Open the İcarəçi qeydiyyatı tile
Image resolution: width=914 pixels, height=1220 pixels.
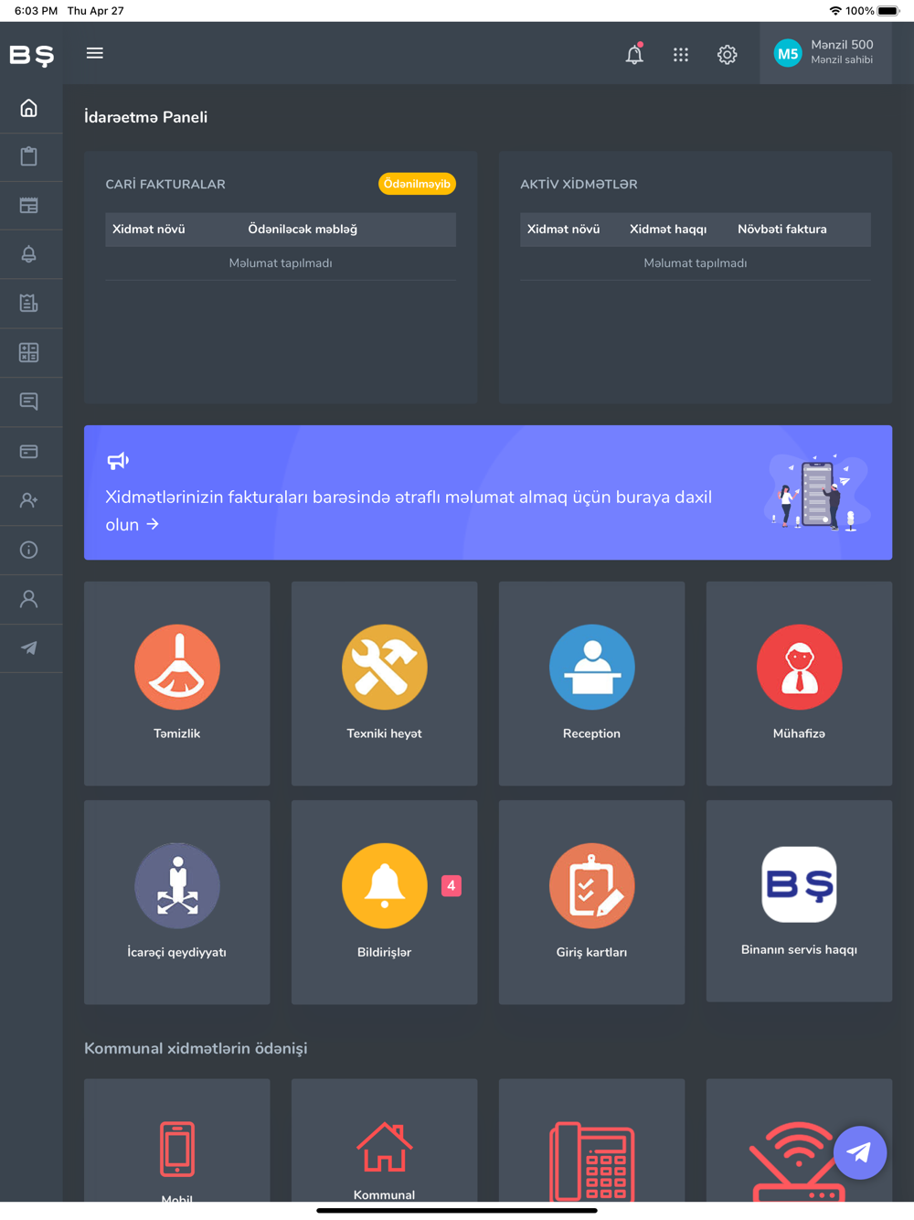177,902
